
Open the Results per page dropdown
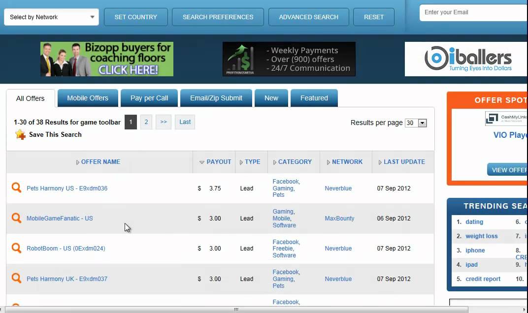416,123
